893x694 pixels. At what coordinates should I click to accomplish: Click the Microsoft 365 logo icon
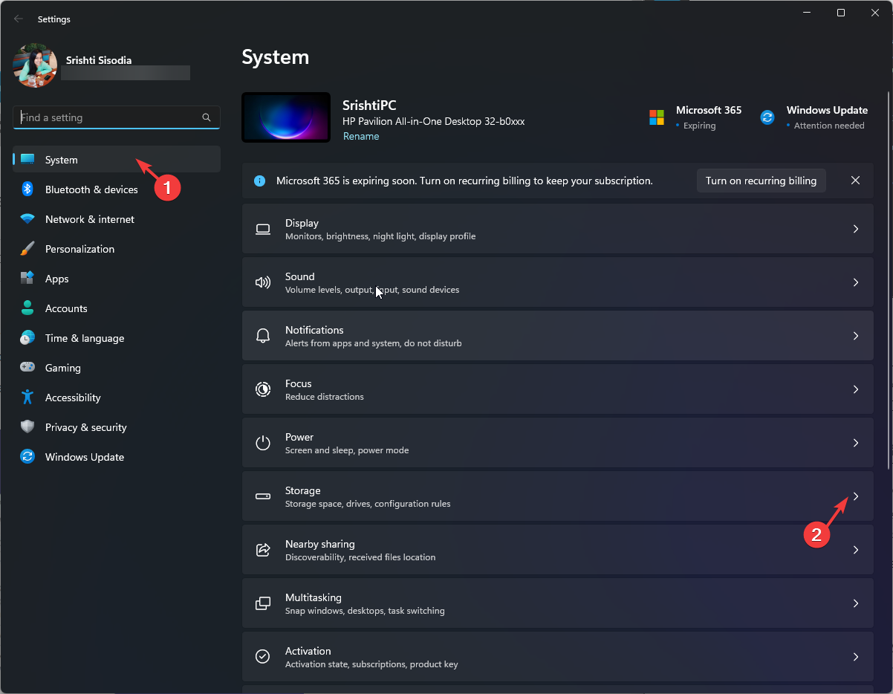tap(657, 117)
